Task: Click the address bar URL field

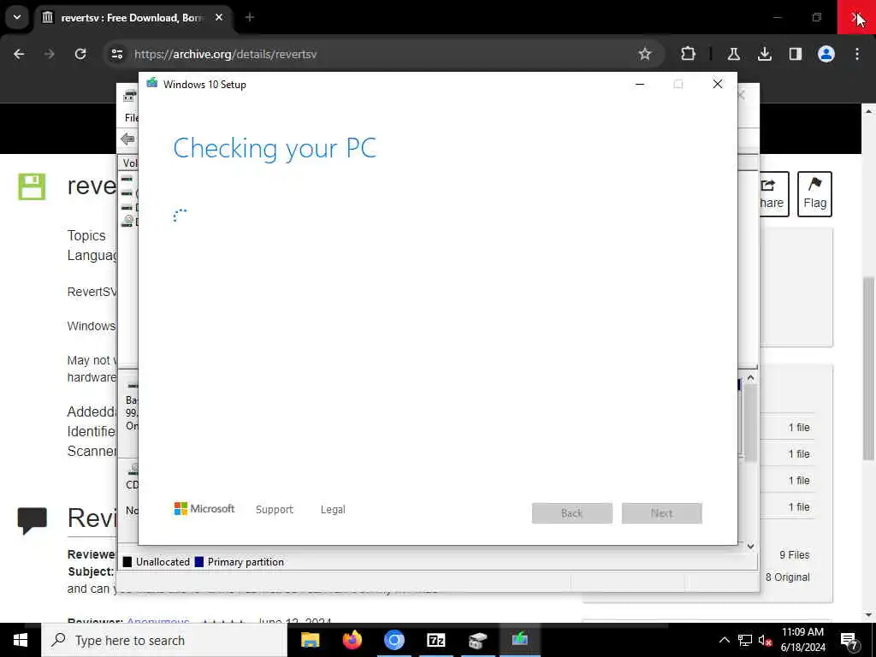Action: [x=382, y=54]
